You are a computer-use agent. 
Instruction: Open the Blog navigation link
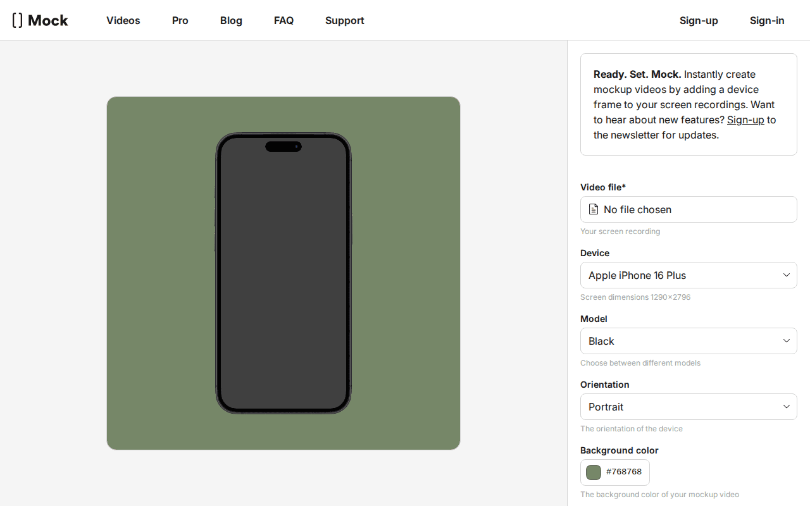click(x=231, y=20)
